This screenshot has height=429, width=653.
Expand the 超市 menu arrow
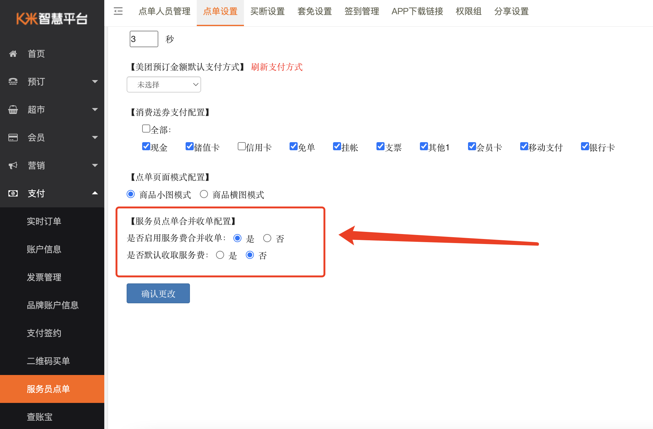(x=95, y=110)
